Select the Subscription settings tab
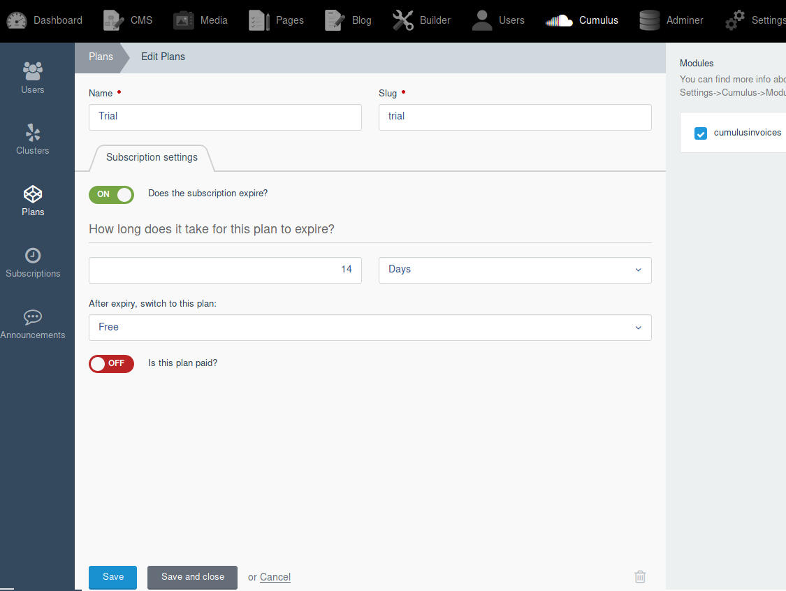The height and width of the screenshot is (591, 786). click(x=152, y=157)
